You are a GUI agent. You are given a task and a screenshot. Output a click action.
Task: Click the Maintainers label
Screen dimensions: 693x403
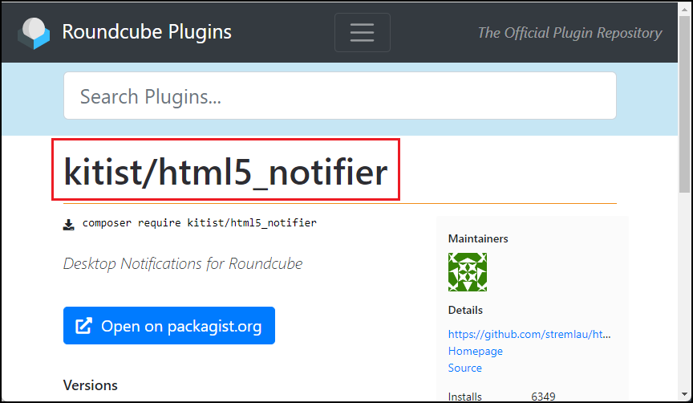(478, 239)
